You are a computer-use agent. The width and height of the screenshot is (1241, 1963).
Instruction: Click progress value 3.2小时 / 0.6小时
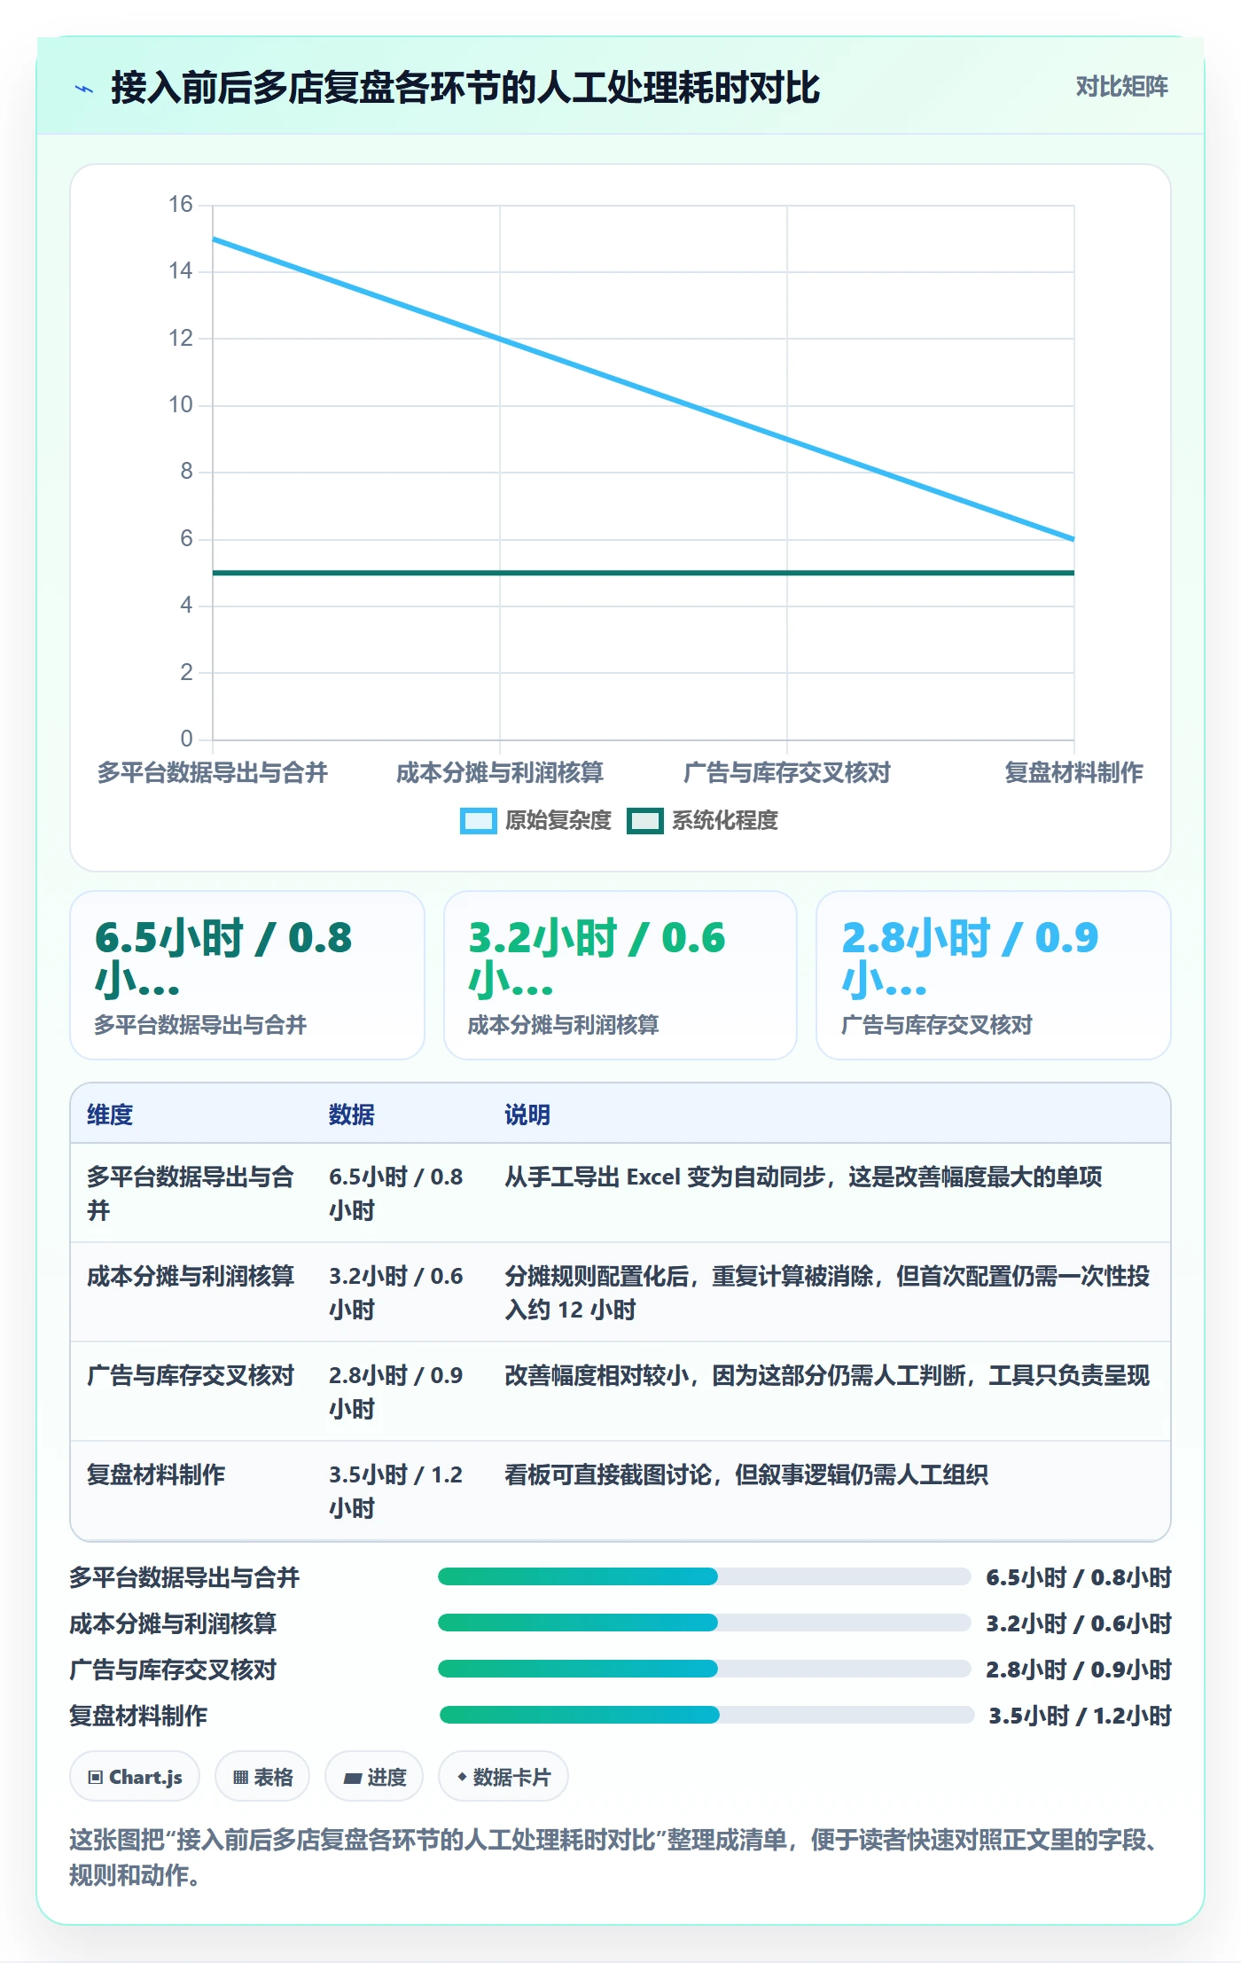(1079, 1623)
